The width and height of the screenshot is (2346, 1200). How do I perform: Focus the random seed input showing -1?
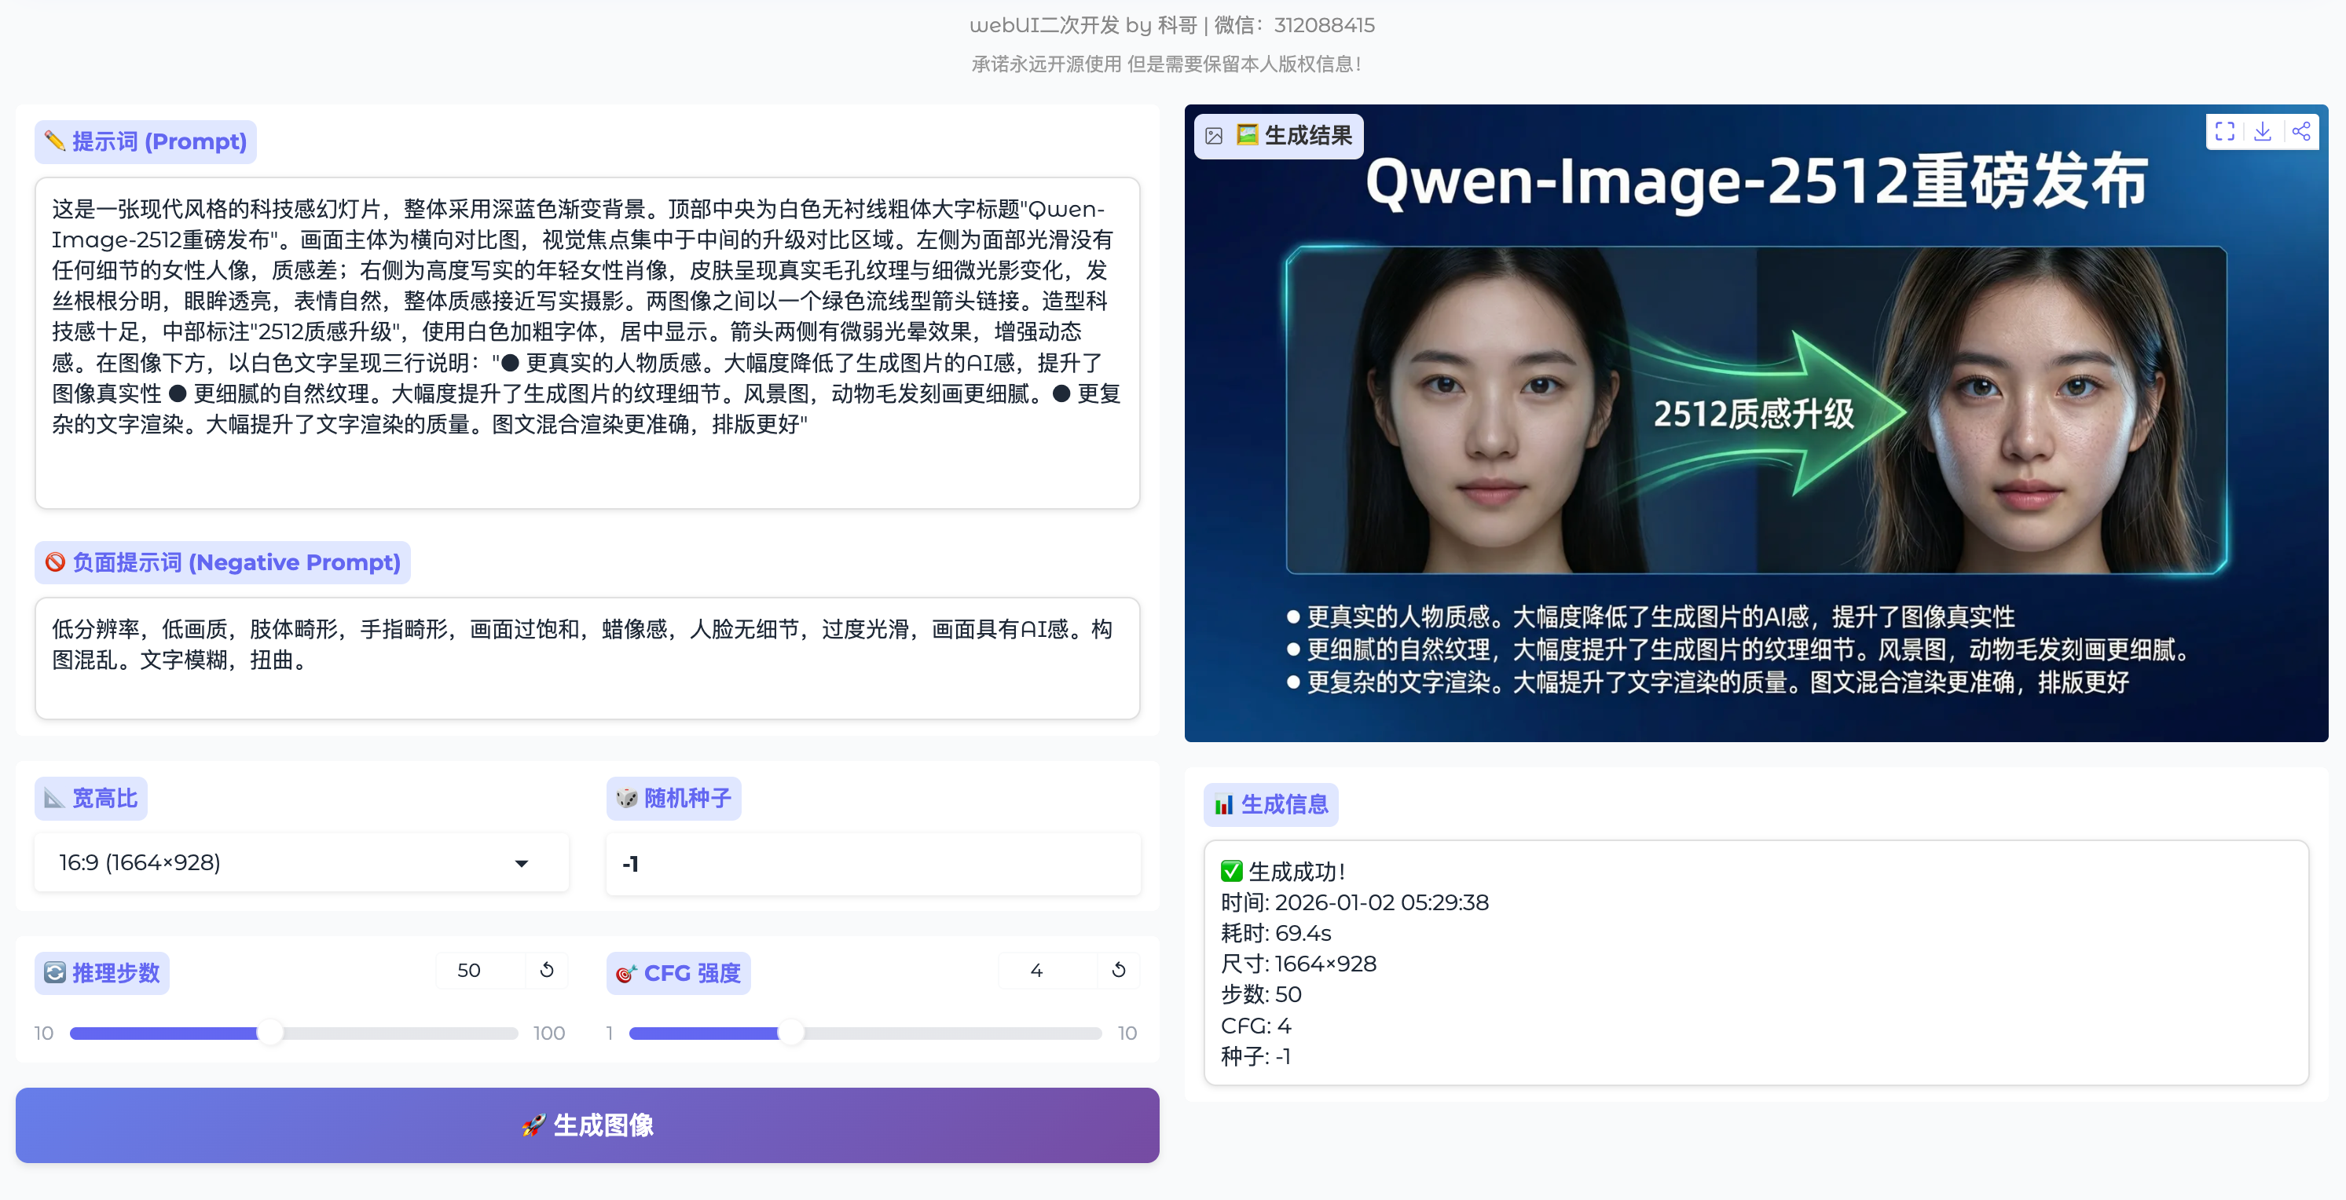pos(872,863)
